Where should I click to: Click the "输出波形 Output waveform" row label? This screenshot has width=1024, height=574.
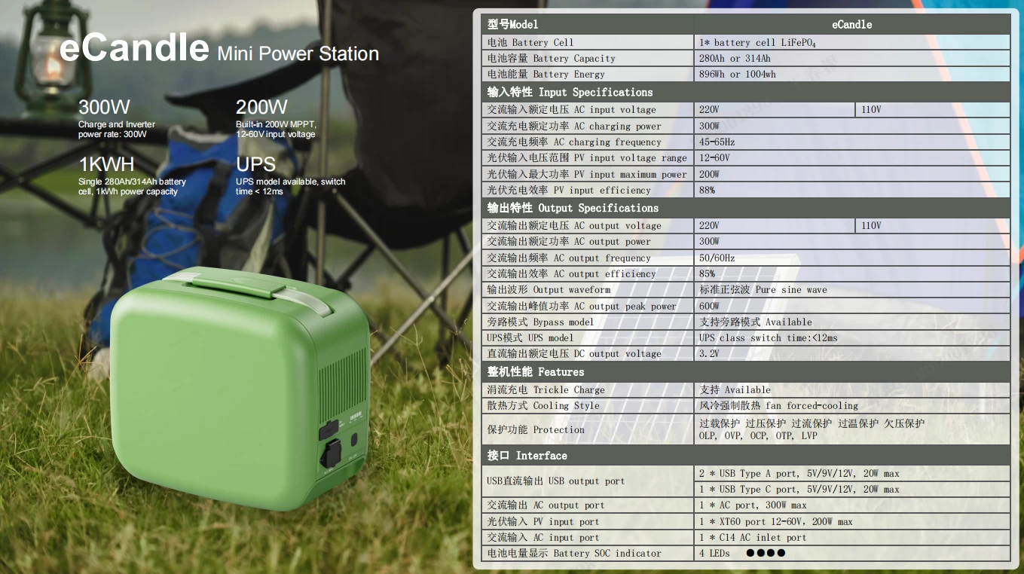click(549, 289)
